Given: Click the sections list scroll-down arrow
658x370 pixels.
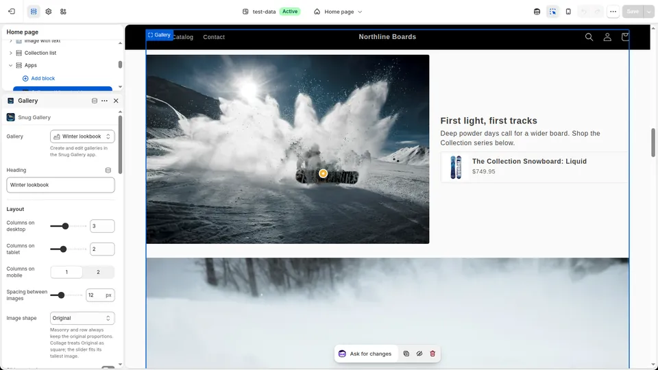Looking at the screenshot, I should pos(120,87).
